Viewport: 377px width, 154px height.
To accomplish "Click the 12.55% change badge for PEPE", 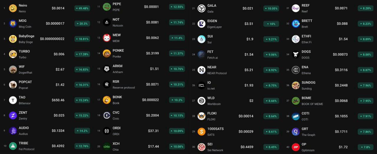I will (x=177, y=7).
